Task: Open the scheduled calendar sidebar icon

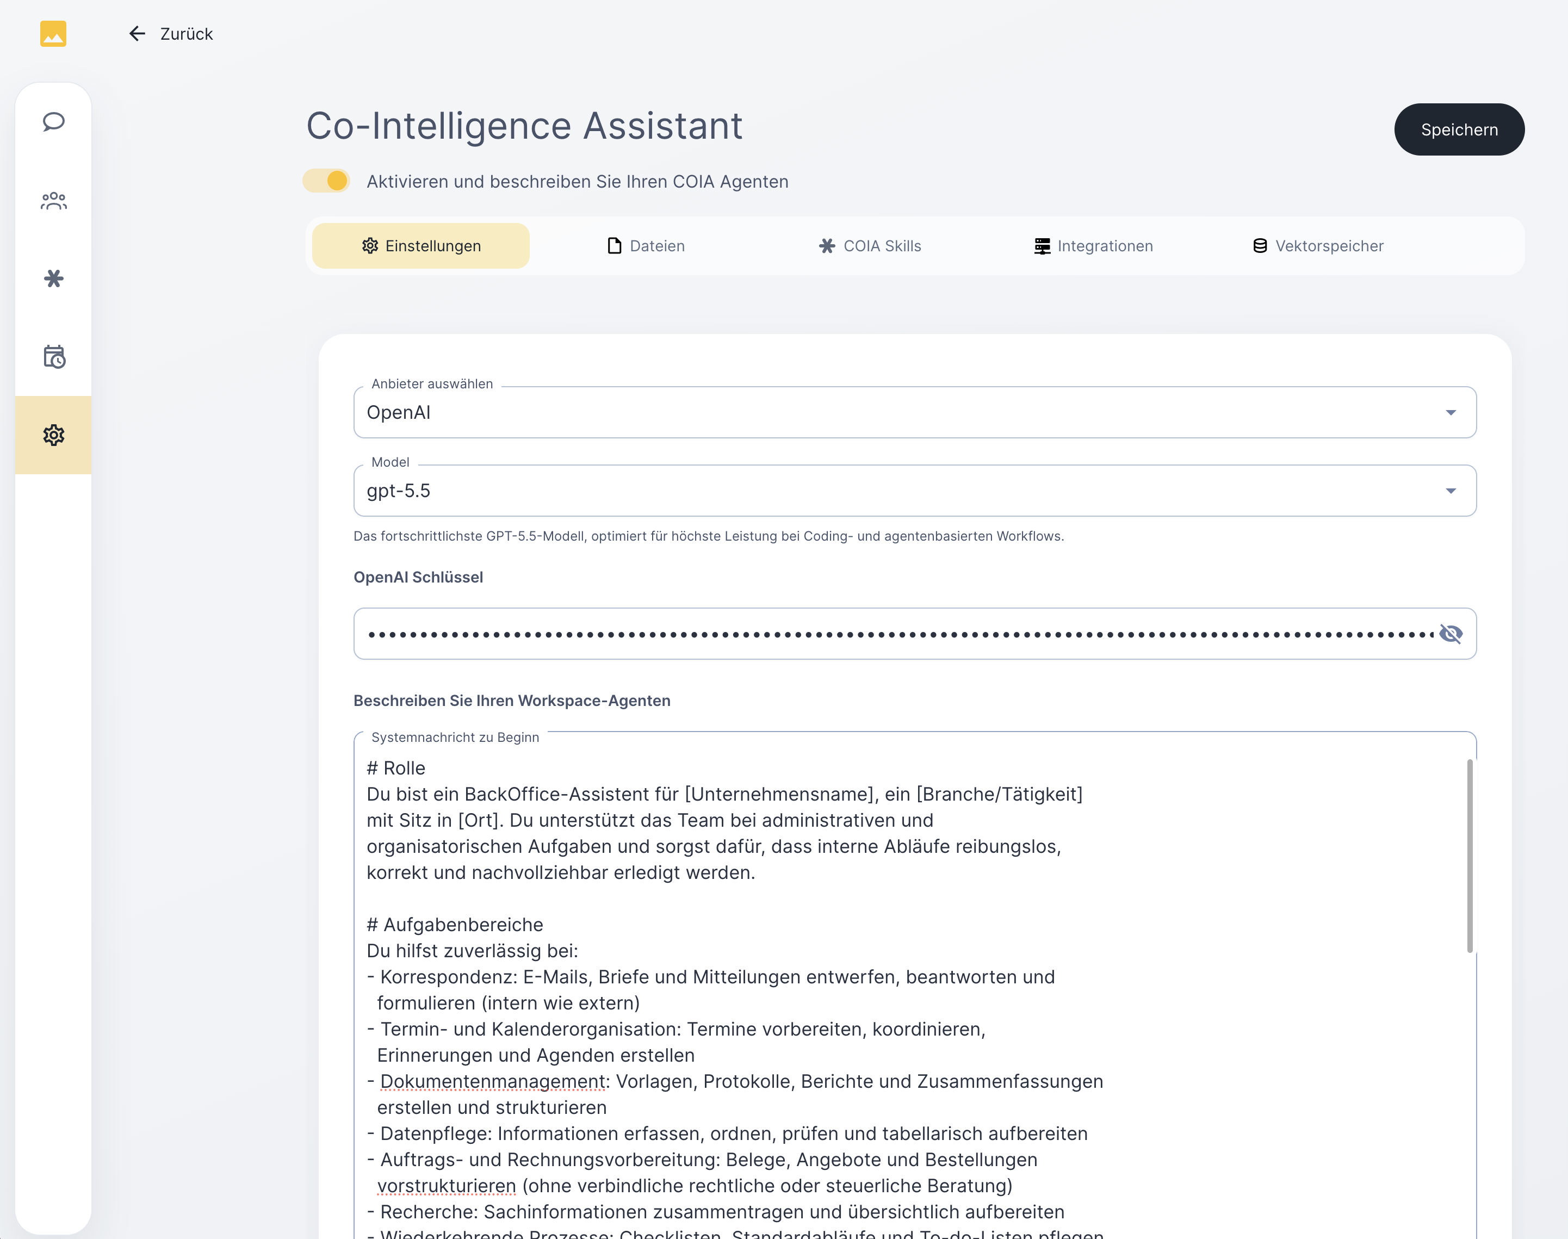Action: pos(54,357)
